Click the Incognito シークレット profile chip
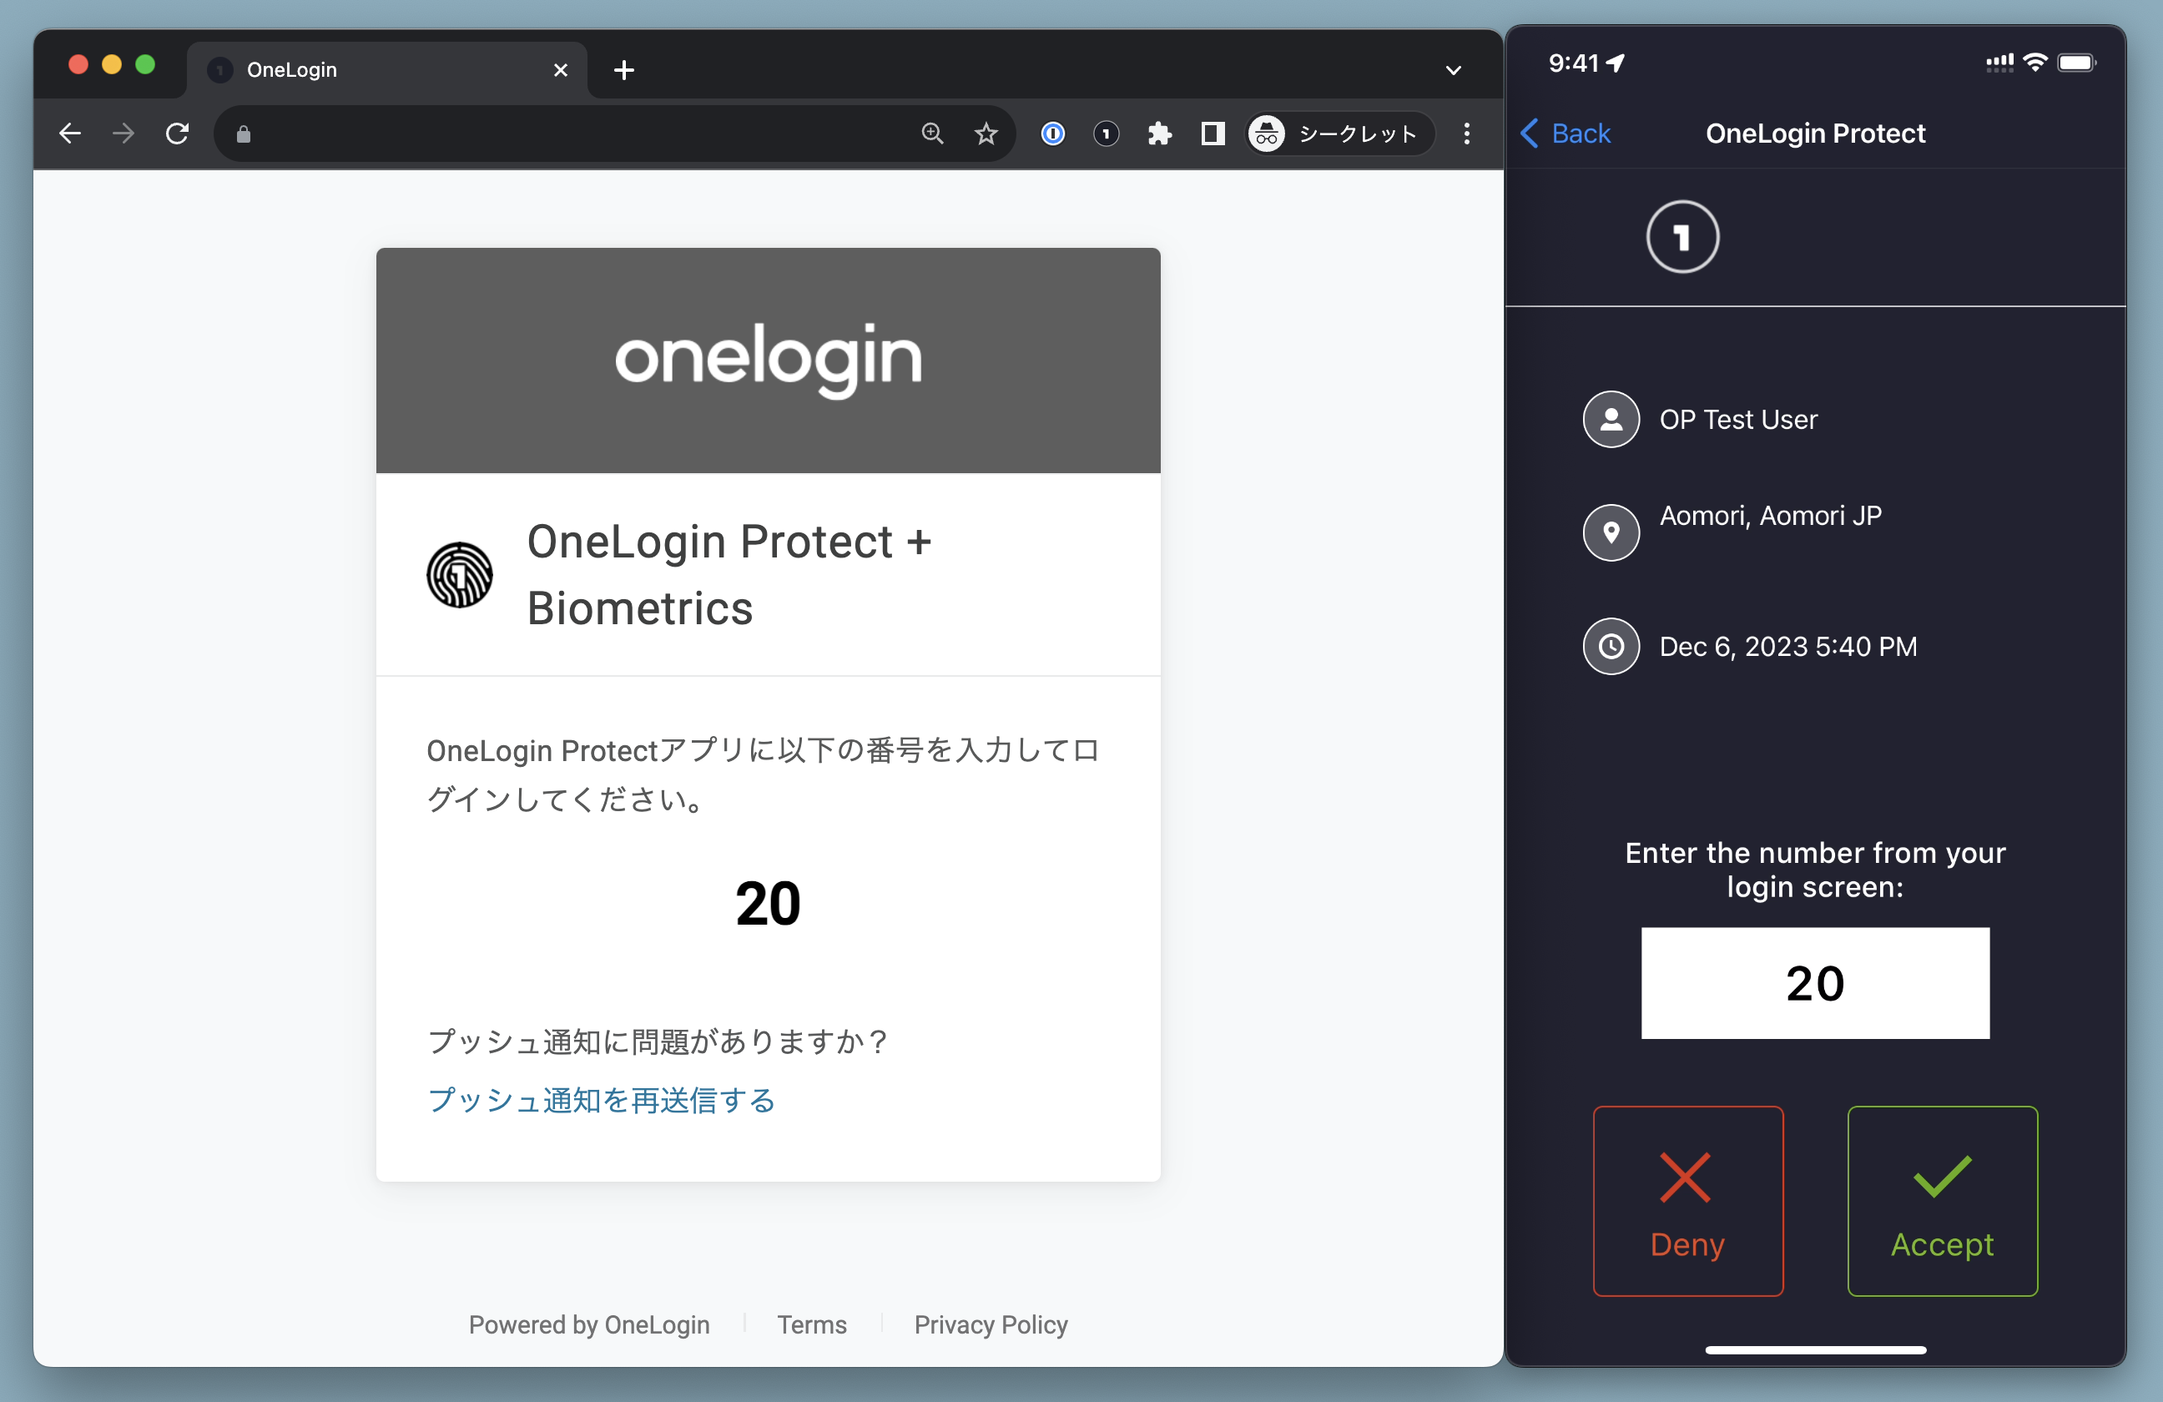Image resolution: width=2163 pixels, height=1402 pixels. [x=1339, y=134]
